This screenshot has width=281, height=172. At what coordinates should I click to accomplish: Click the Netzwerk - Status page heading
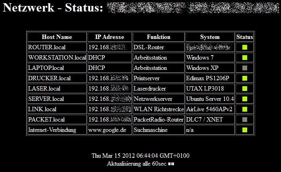[x=53, y=8]
